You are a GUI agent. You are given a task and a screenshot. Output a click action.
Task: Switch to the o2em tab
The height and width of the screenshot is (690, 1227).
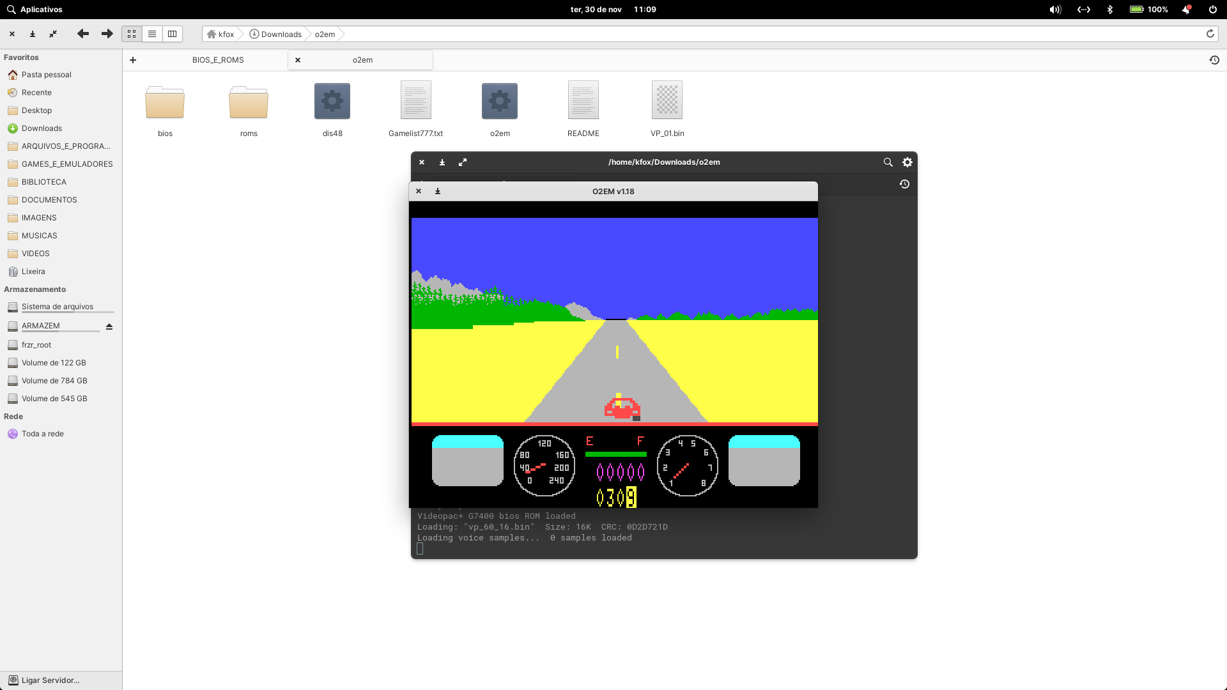(362, 60)
